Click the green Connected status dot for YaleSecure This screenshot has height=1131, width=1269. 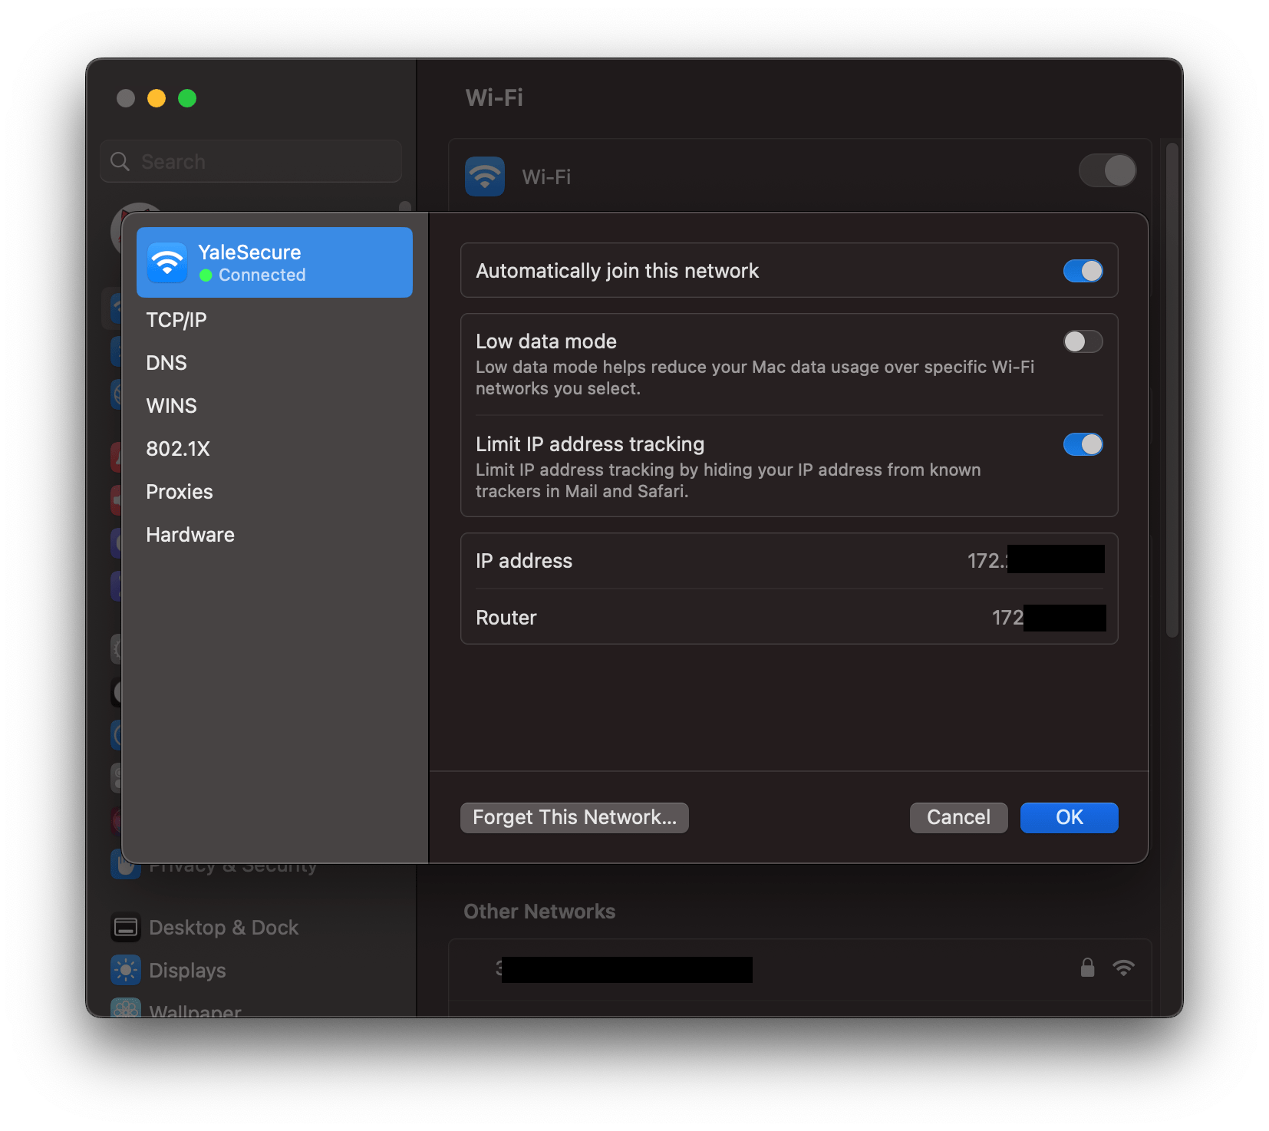click(206, 275)
